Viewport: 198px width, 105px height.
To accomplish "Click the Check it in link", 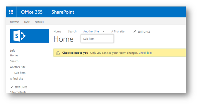I will pyautogui.click(x=145, y=53).
